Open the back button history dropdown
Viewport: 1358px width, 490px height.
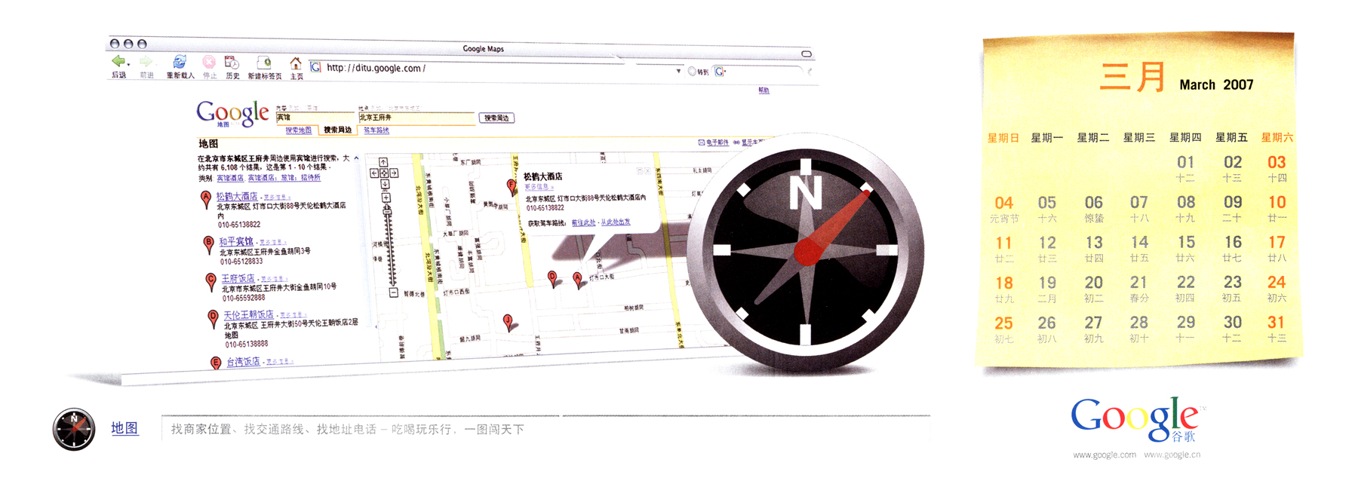[x=128, y=65]
